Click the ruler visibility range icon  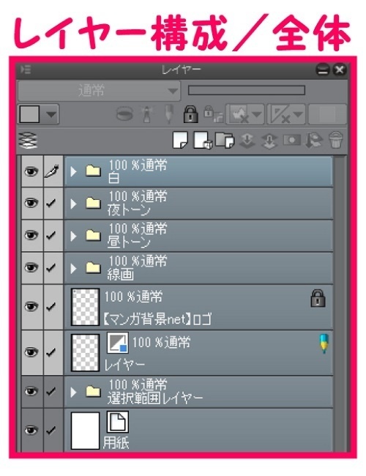click(281, 114)
